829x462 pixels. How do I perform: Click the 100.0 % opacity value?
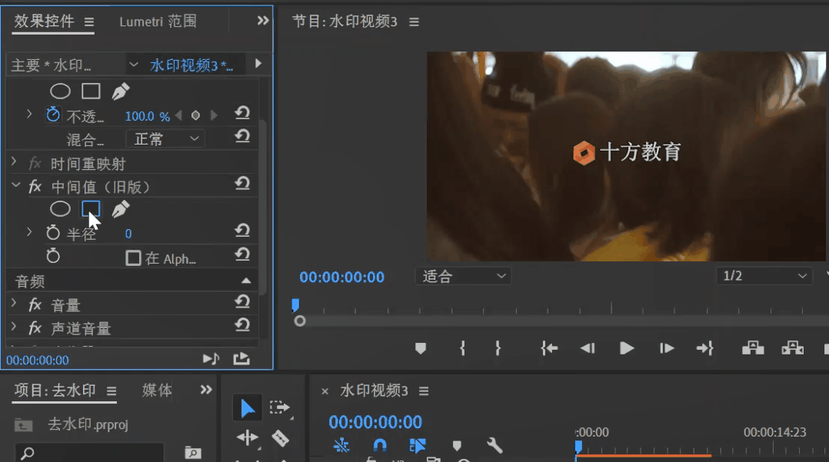(148, 116)
